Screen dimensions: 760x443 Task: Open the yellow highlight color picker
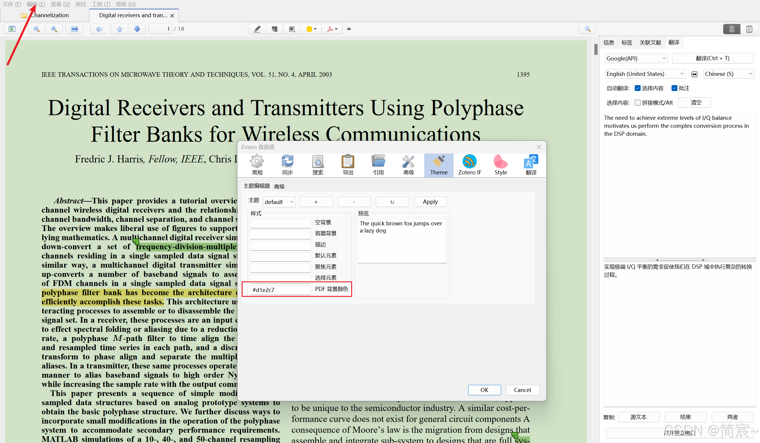pyautogui.click(x=311, y=29)
